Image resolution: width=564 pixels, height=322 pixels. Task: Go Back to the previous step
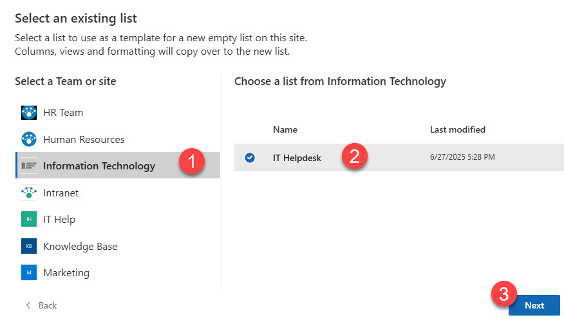(47, 305)
